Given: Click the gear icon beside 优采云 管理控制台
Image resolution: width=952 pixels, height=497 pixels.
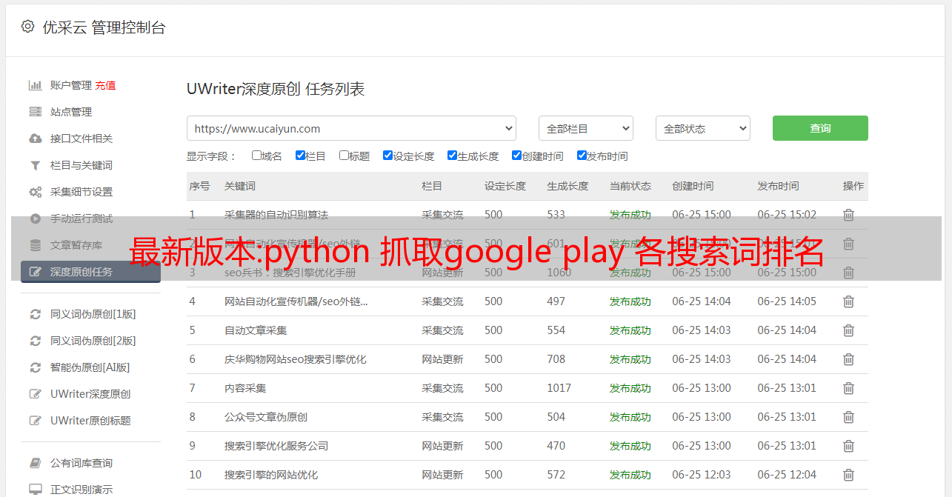Looking at the screenshot, I should 27,27.
